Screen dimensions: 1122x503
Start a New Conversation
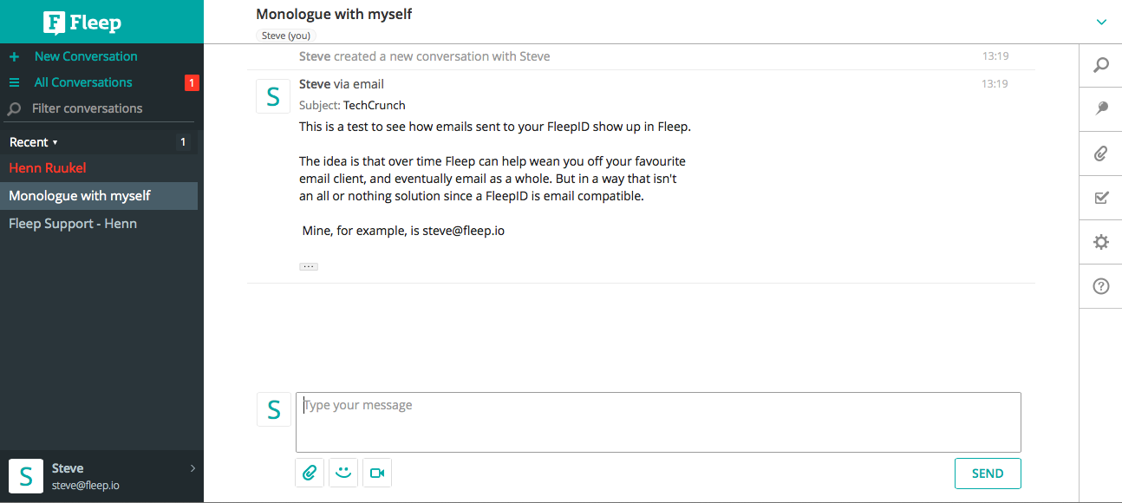tap(85, 56)
